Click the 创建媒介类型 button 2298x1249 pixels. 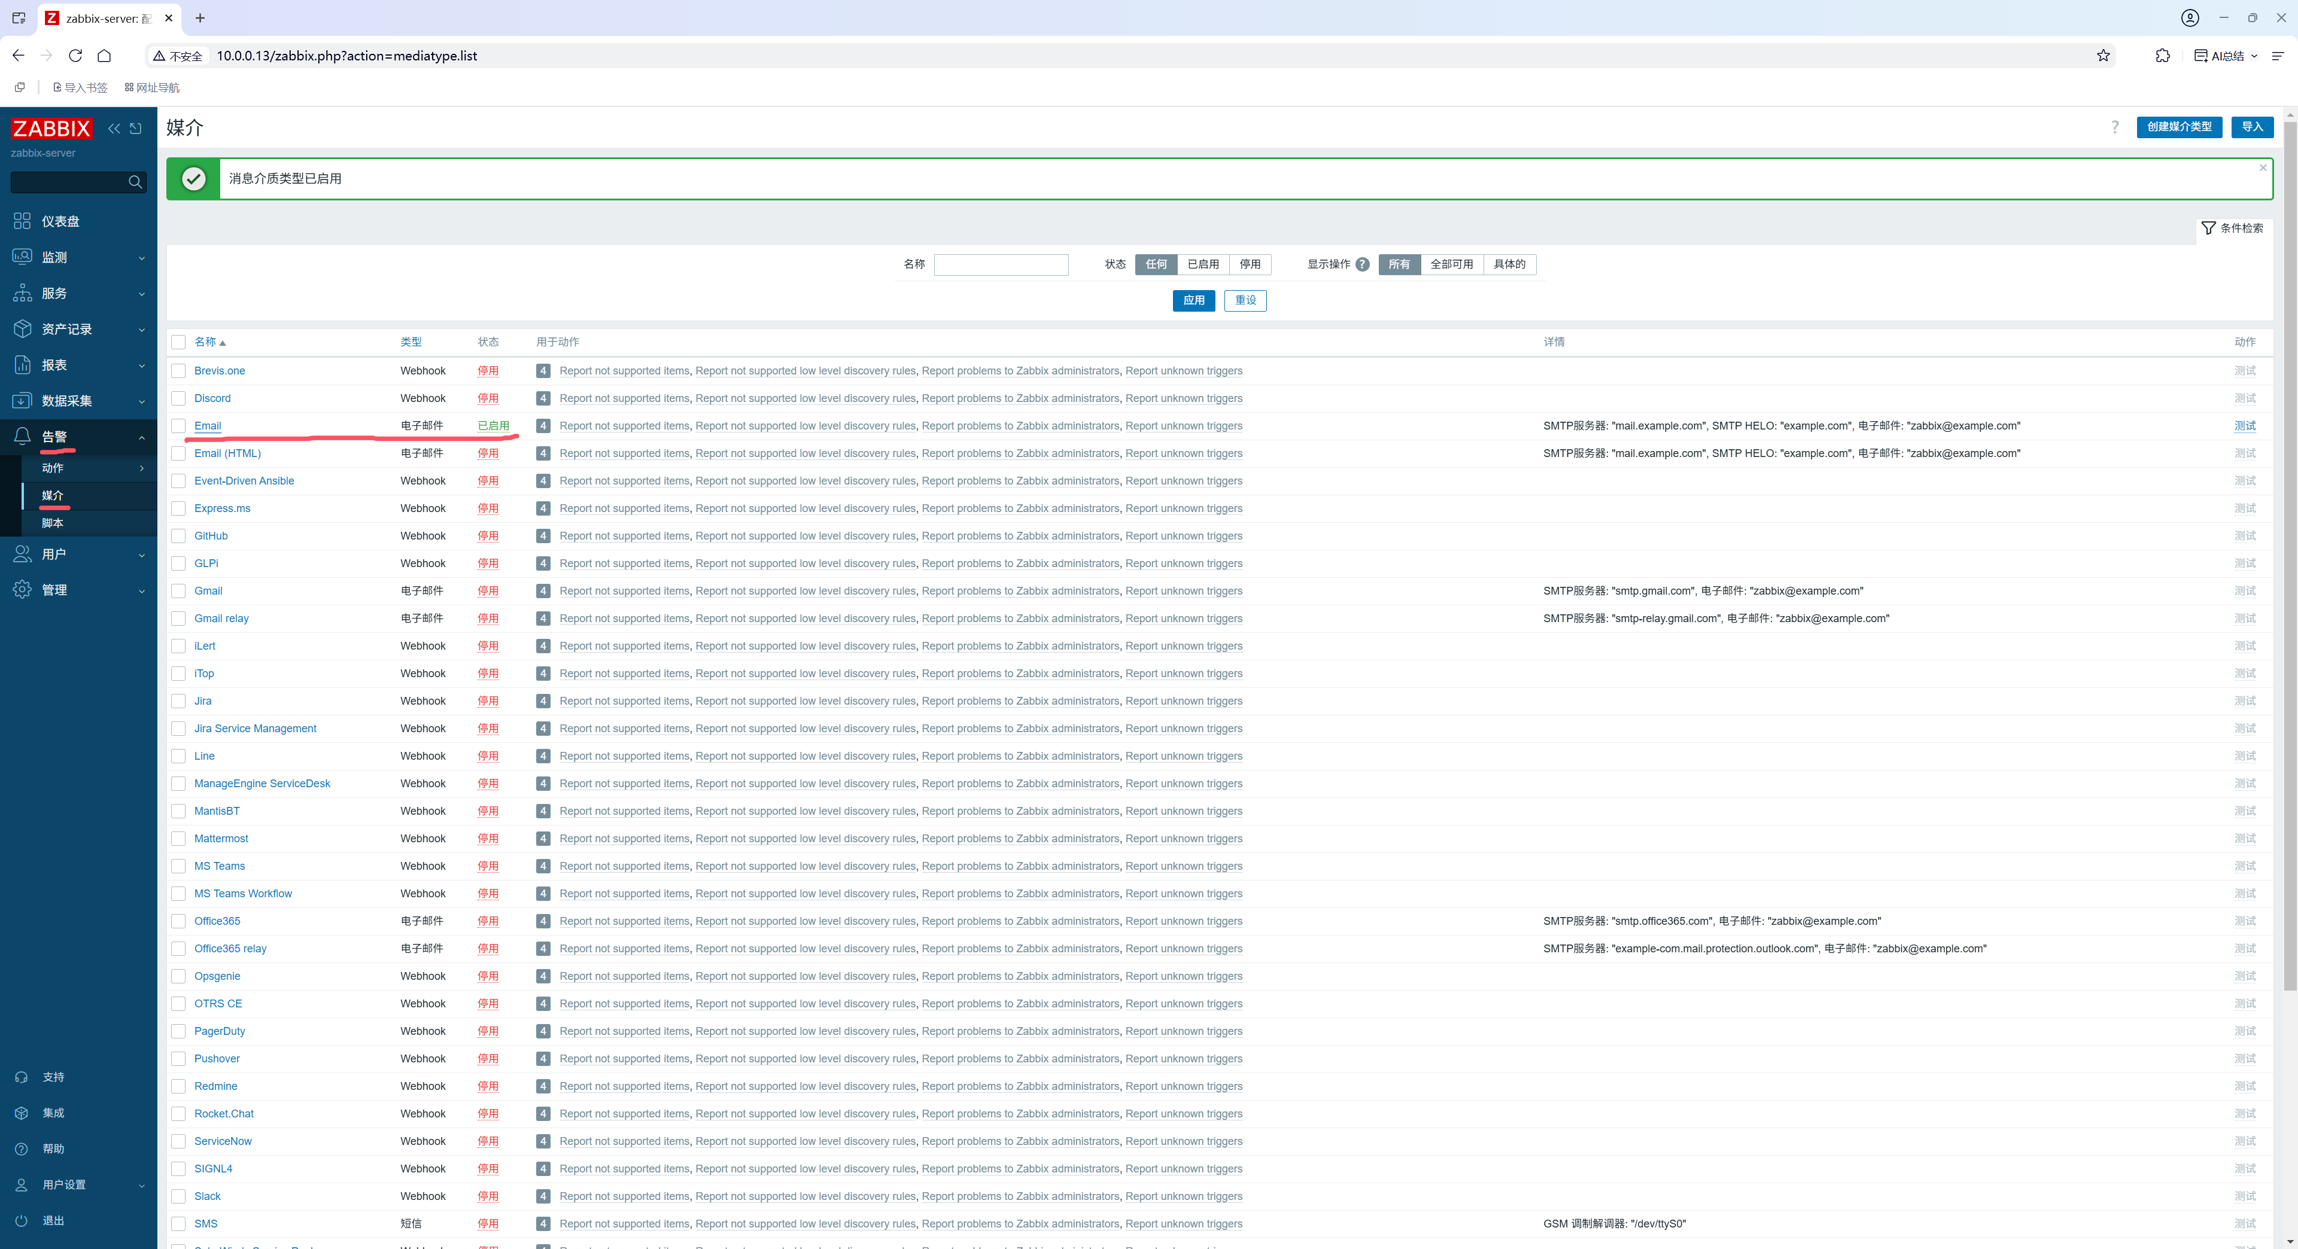pos(2178,127)
